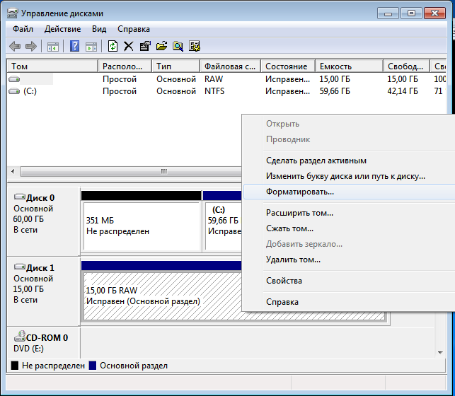
Task: Click the drive icon of the (C:) row
Action: (x=14, y=91)
